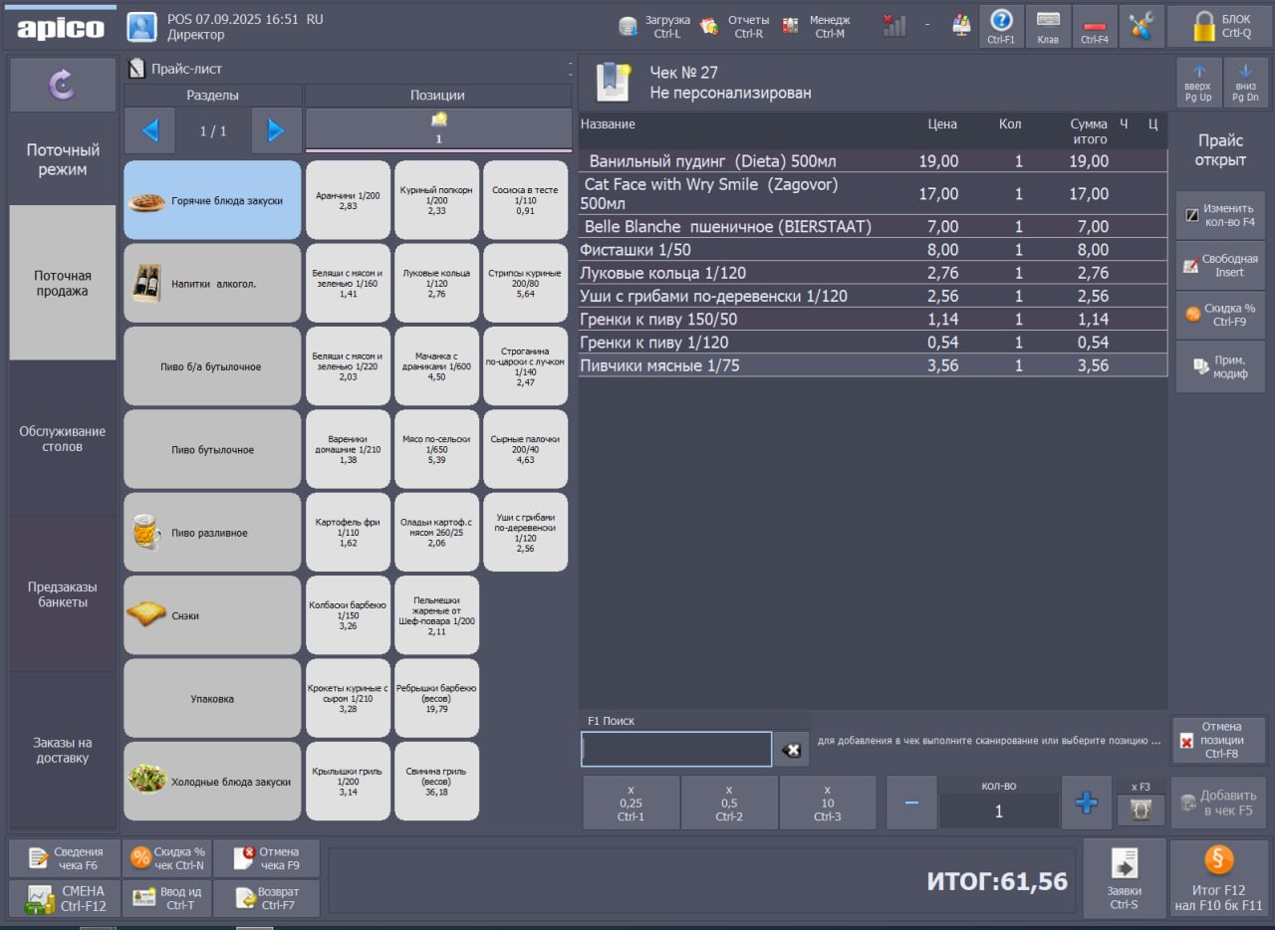Open Отчеты reports Ctrl-R

tap(735, 26)
